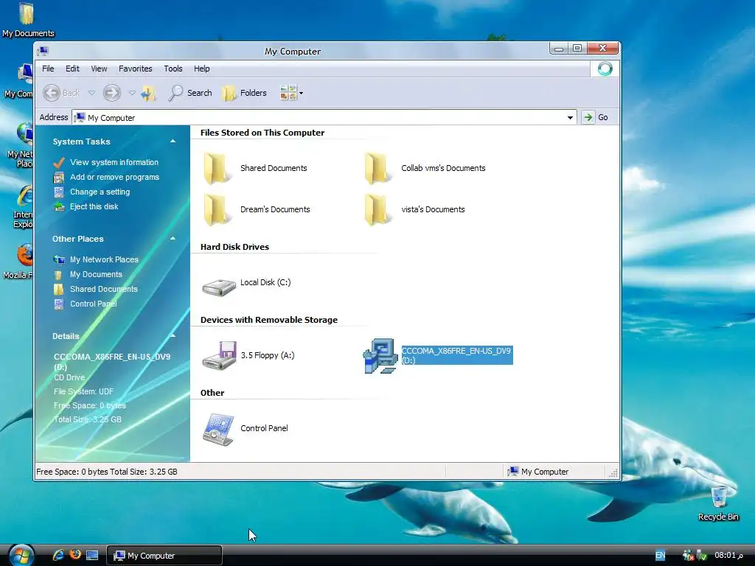
Task: Click Change a setting link
Action: pos(100,192)
